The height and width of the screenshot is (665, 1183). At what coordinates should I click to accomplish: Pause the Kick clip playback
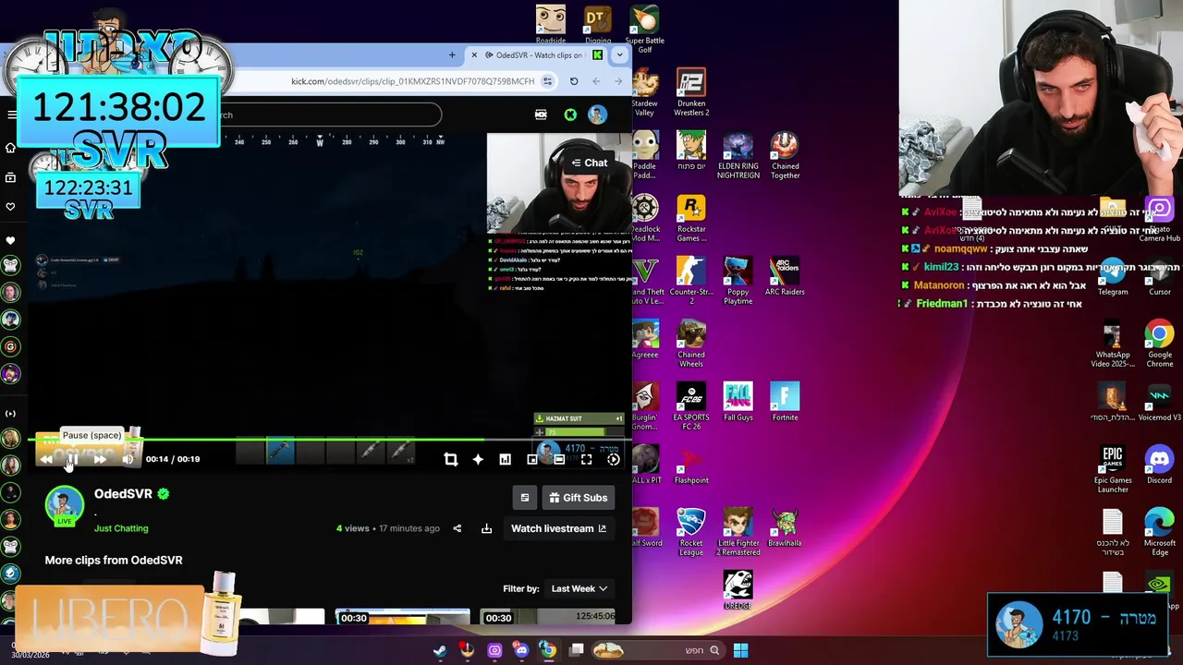72,459
